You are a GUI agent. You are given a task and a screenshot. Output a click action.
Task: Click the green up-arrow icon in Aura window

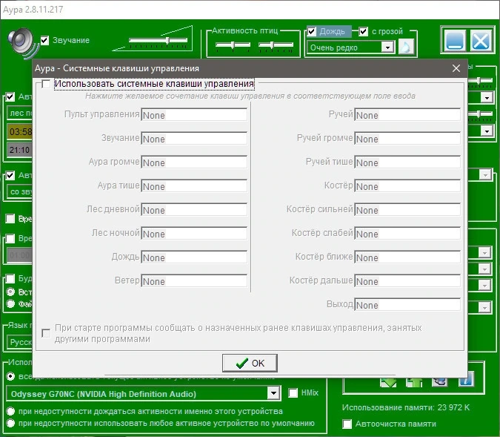414,382
